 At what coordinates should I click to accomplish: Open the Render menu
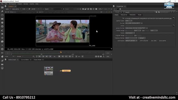[26, 4]
